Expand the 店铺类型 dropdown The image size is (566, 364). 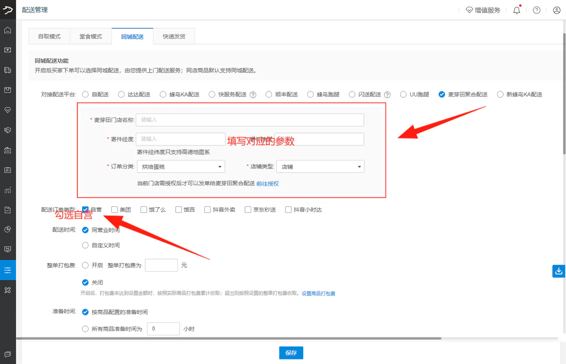pyautogui.click(x=320, y=167)
